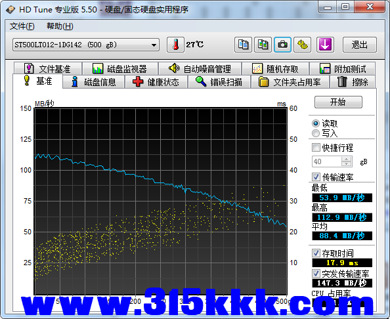Click the 开始 button

(338, 102)
